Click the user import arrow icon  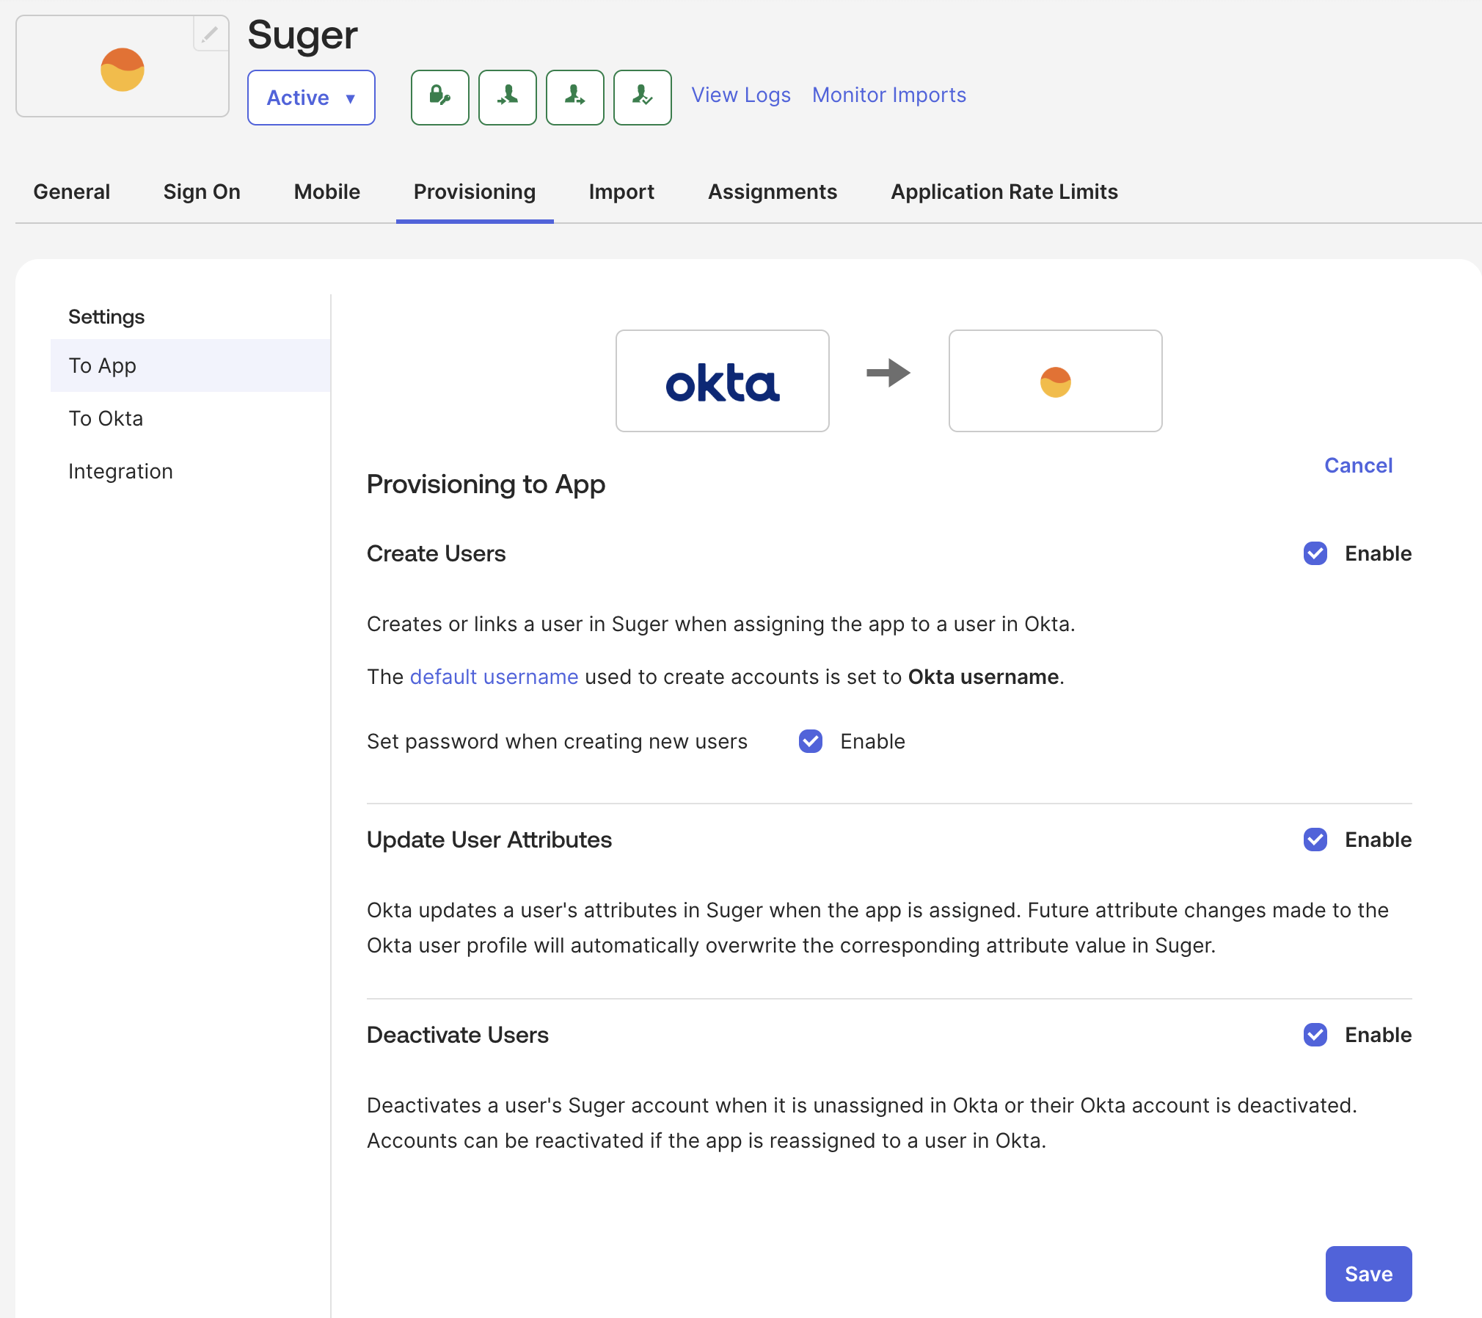coord(507,97)
